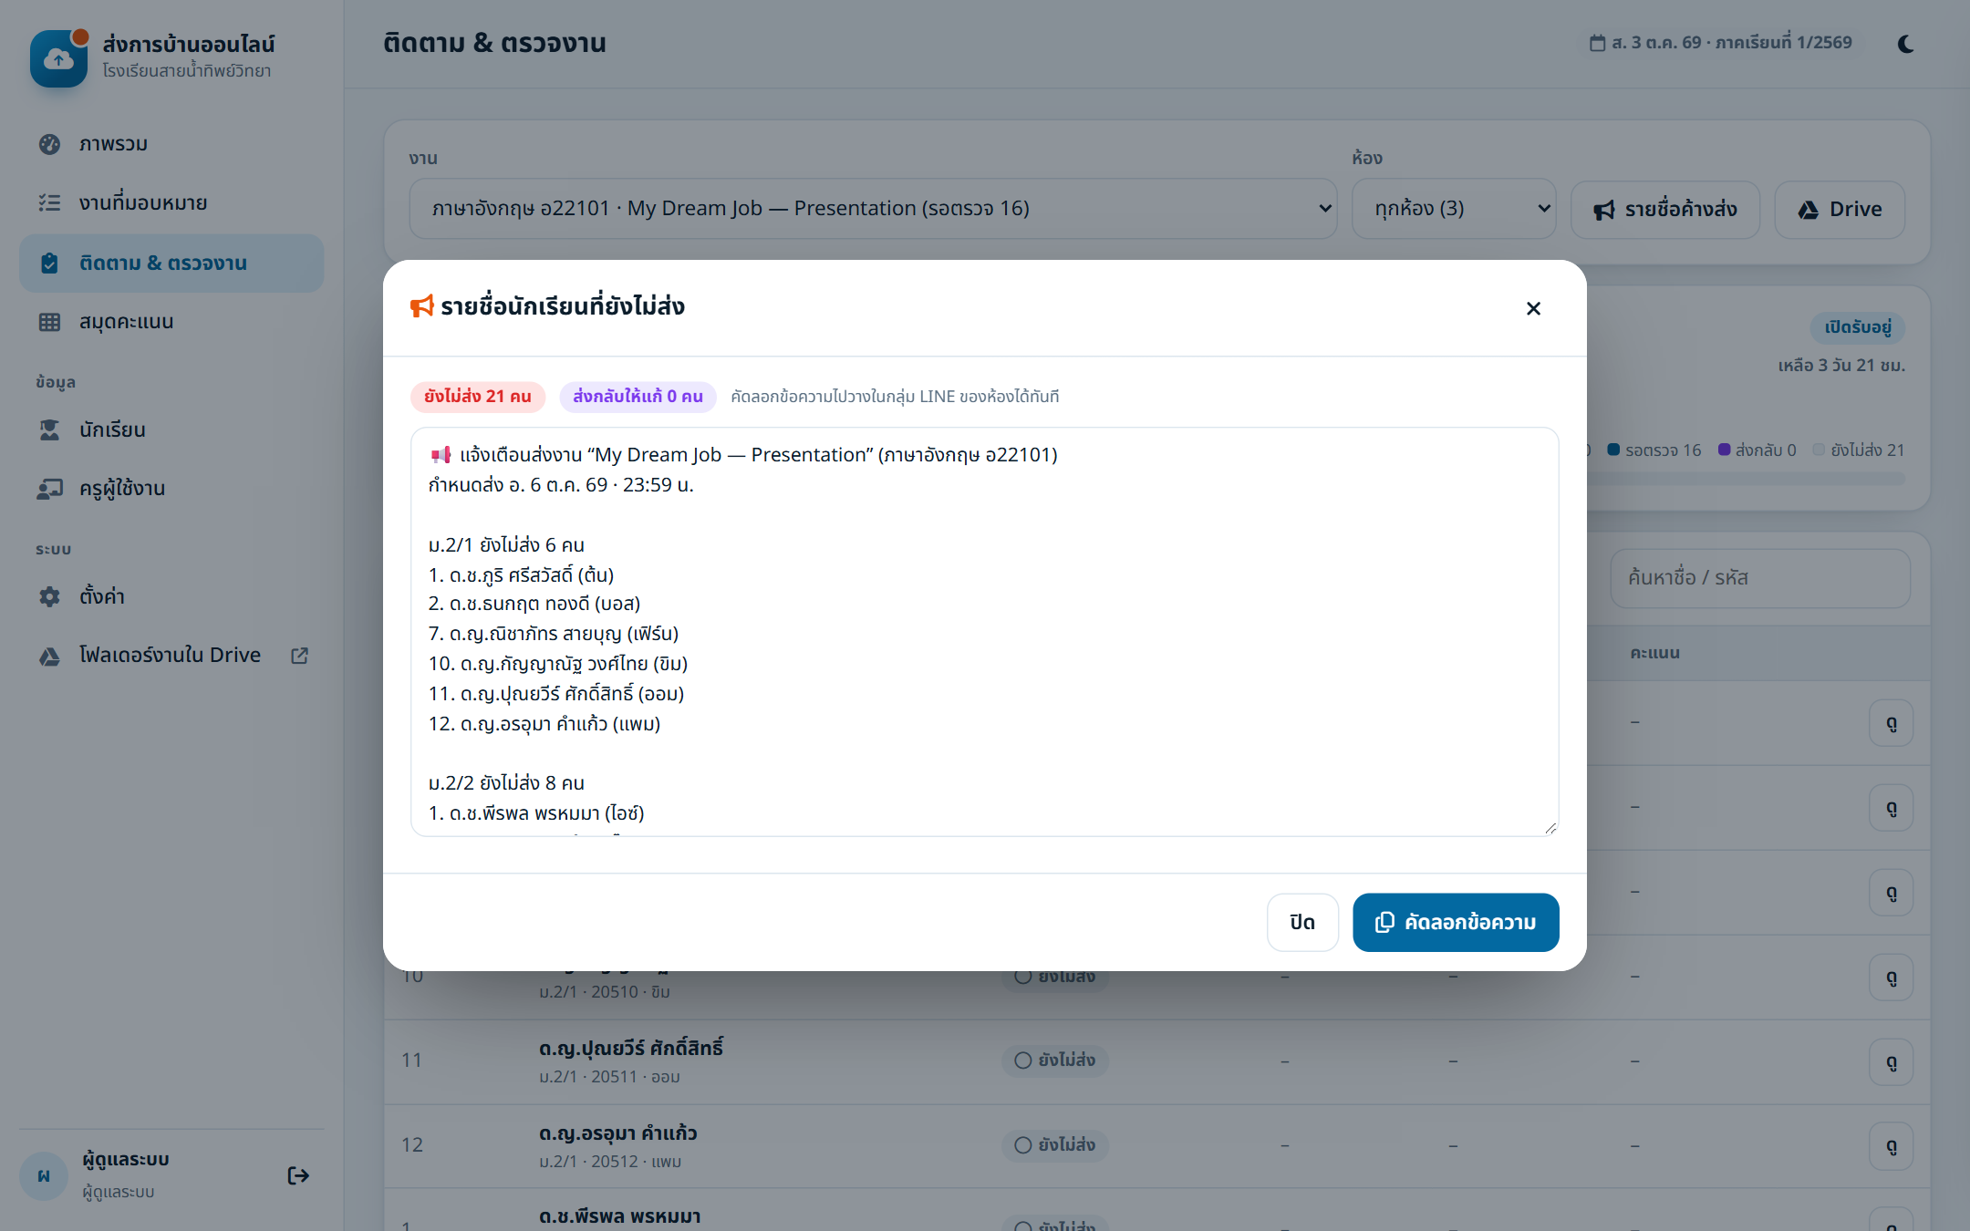1970x1231 pixels.
Task: Click the resize handle of the message box
Action: (1550, 828)
